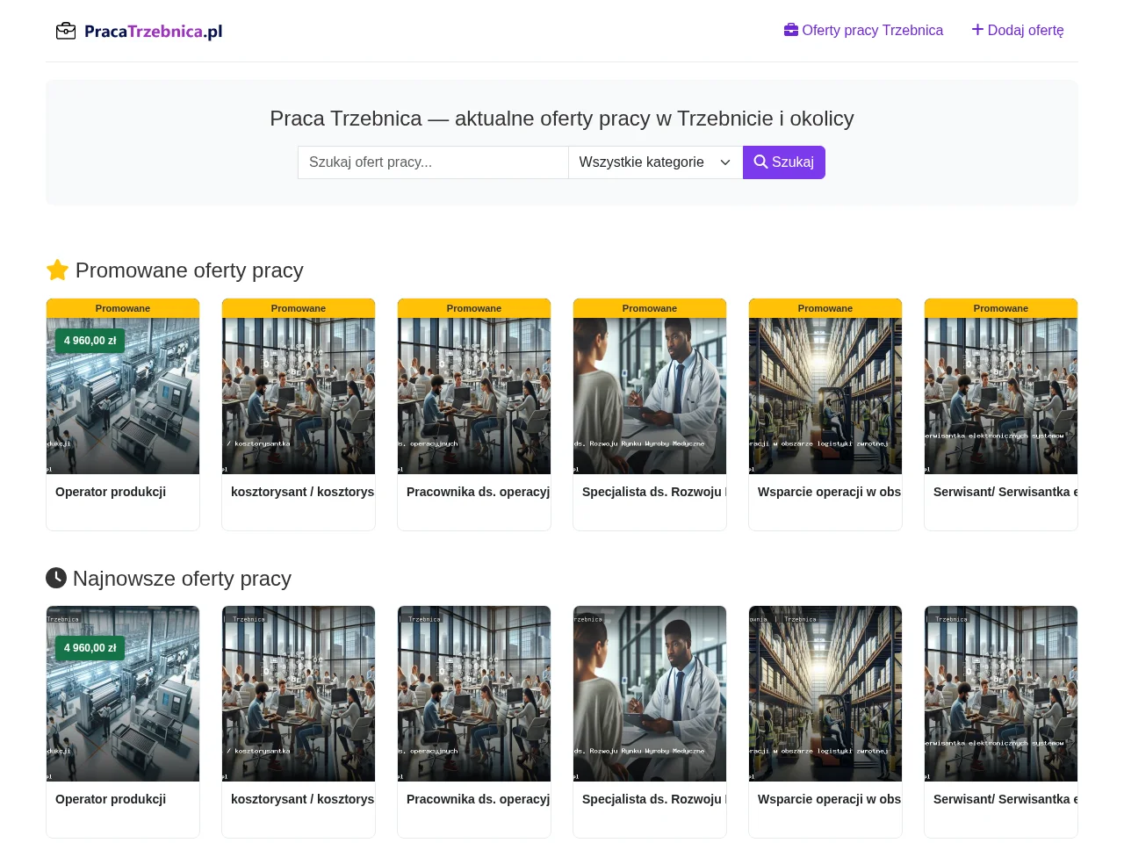
Task: Expand the Wszystkie kategorie dropdown
Action: (x=655, y=162)
